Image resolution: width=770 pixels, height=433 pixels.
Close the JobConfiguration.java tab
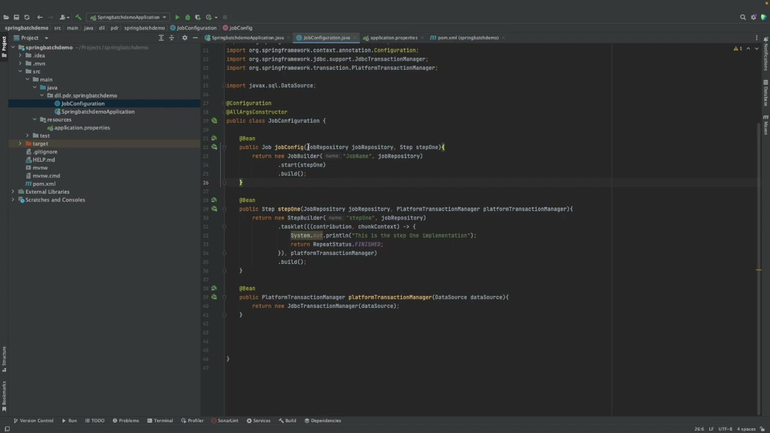356,38
